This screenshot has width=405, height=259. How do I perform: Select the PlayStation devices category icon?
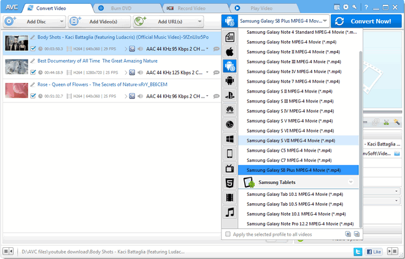coord(229,96)
